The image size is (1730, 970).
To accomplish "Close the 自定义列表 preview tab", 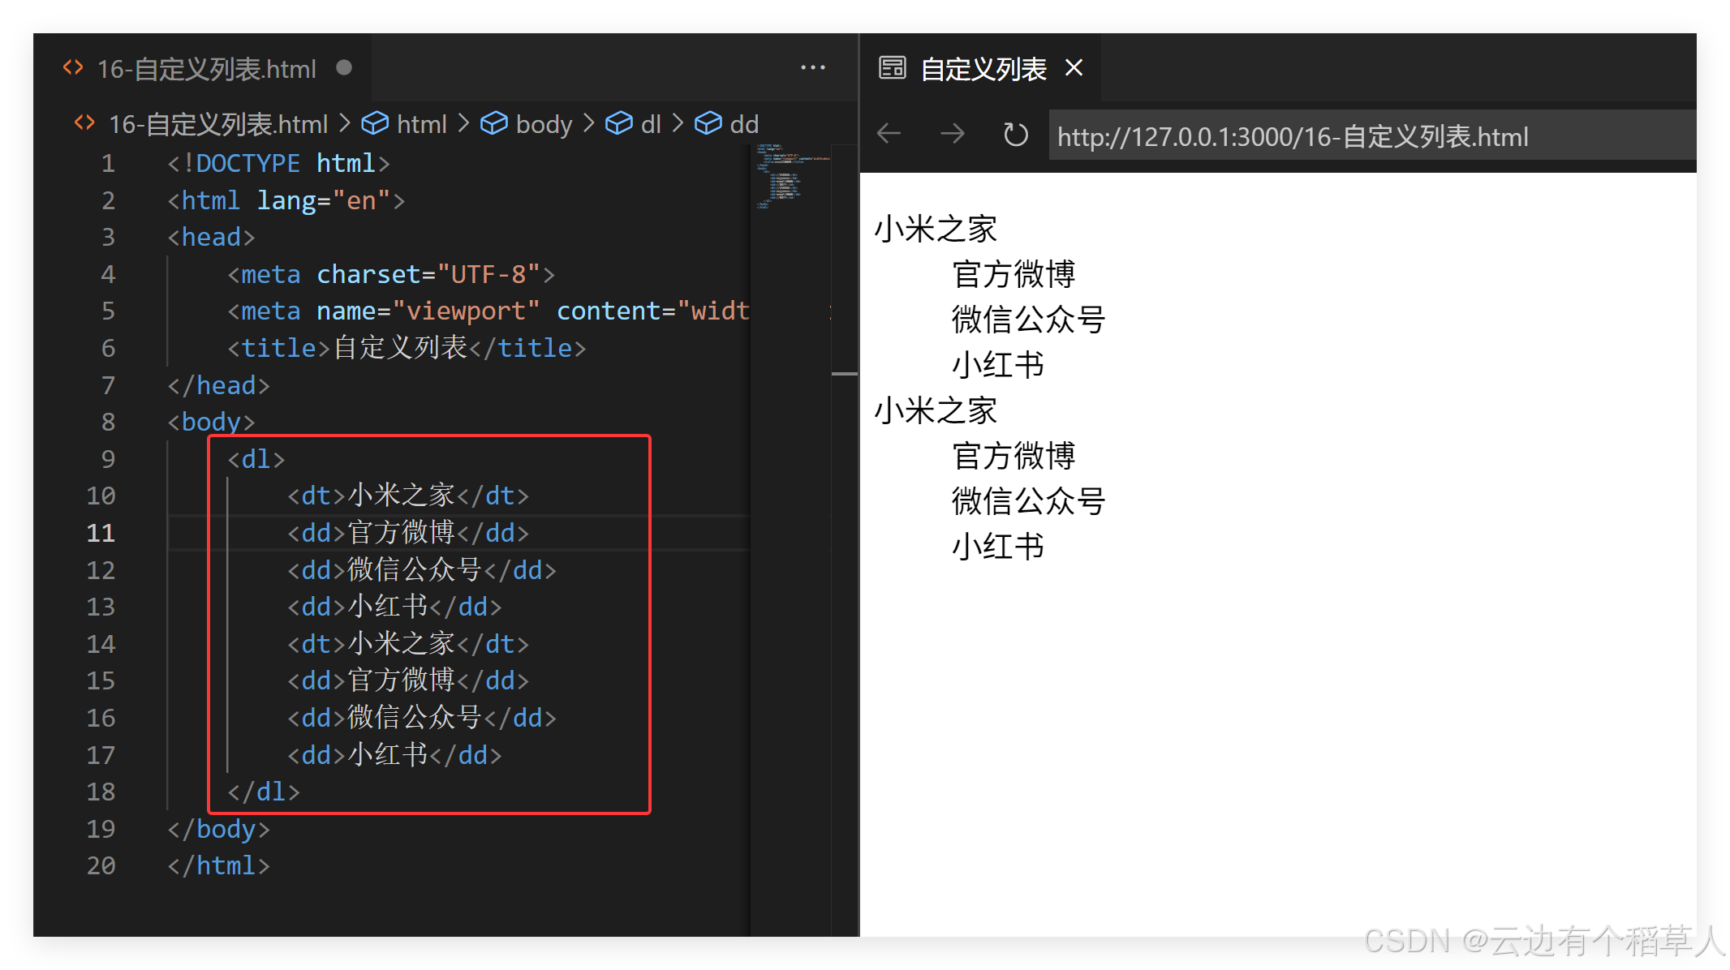I will click(x=1074, y=68).
